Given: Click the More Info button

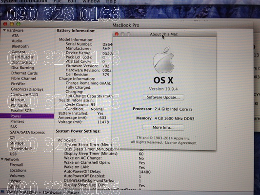Looking at the screenshot, I should (x=163, y=127).
